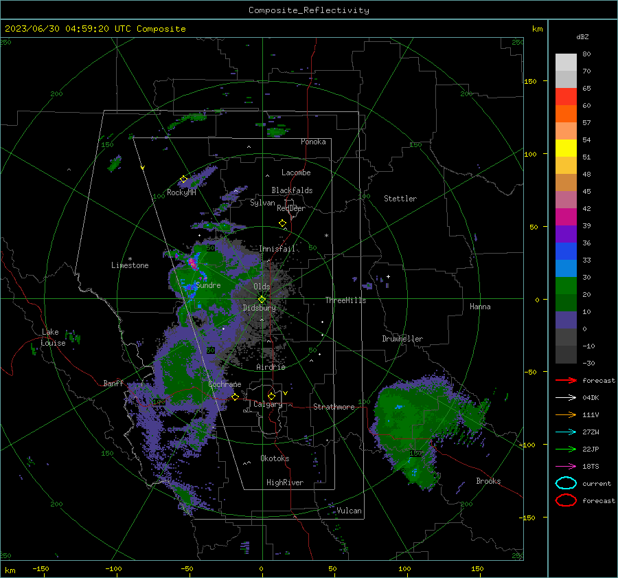Select the cyan 27ZW arrow in the legend
Viewport: 618px width, 578px height.
566,432
